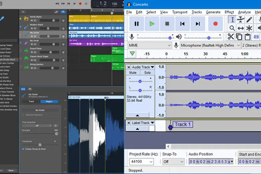Viewport: 261px width, 174px height.
Task: Open the Transport menu
Action: pyautogui.click(x=180, y=12)
